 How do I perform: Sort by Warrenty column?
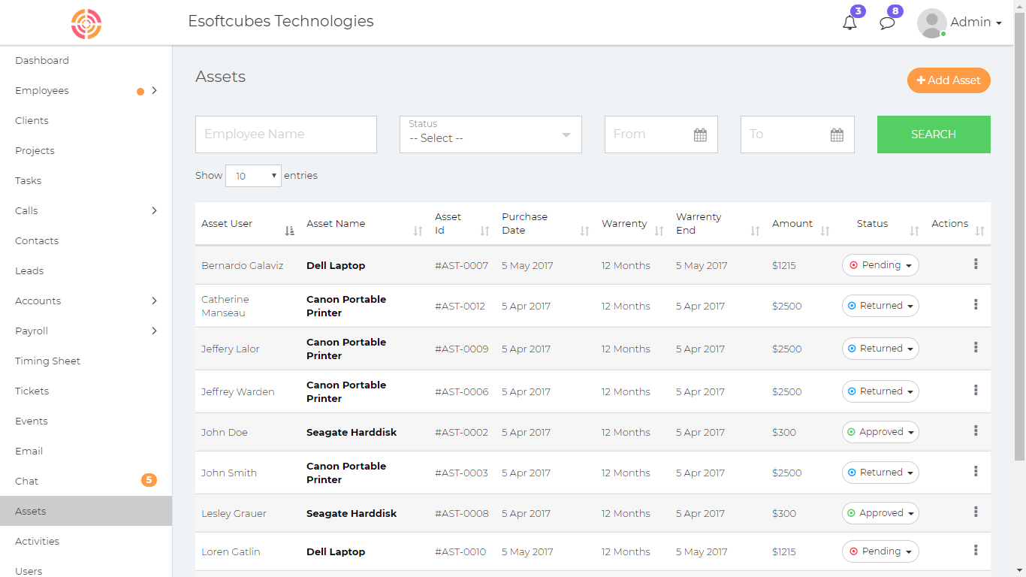[x=632, y=224]
